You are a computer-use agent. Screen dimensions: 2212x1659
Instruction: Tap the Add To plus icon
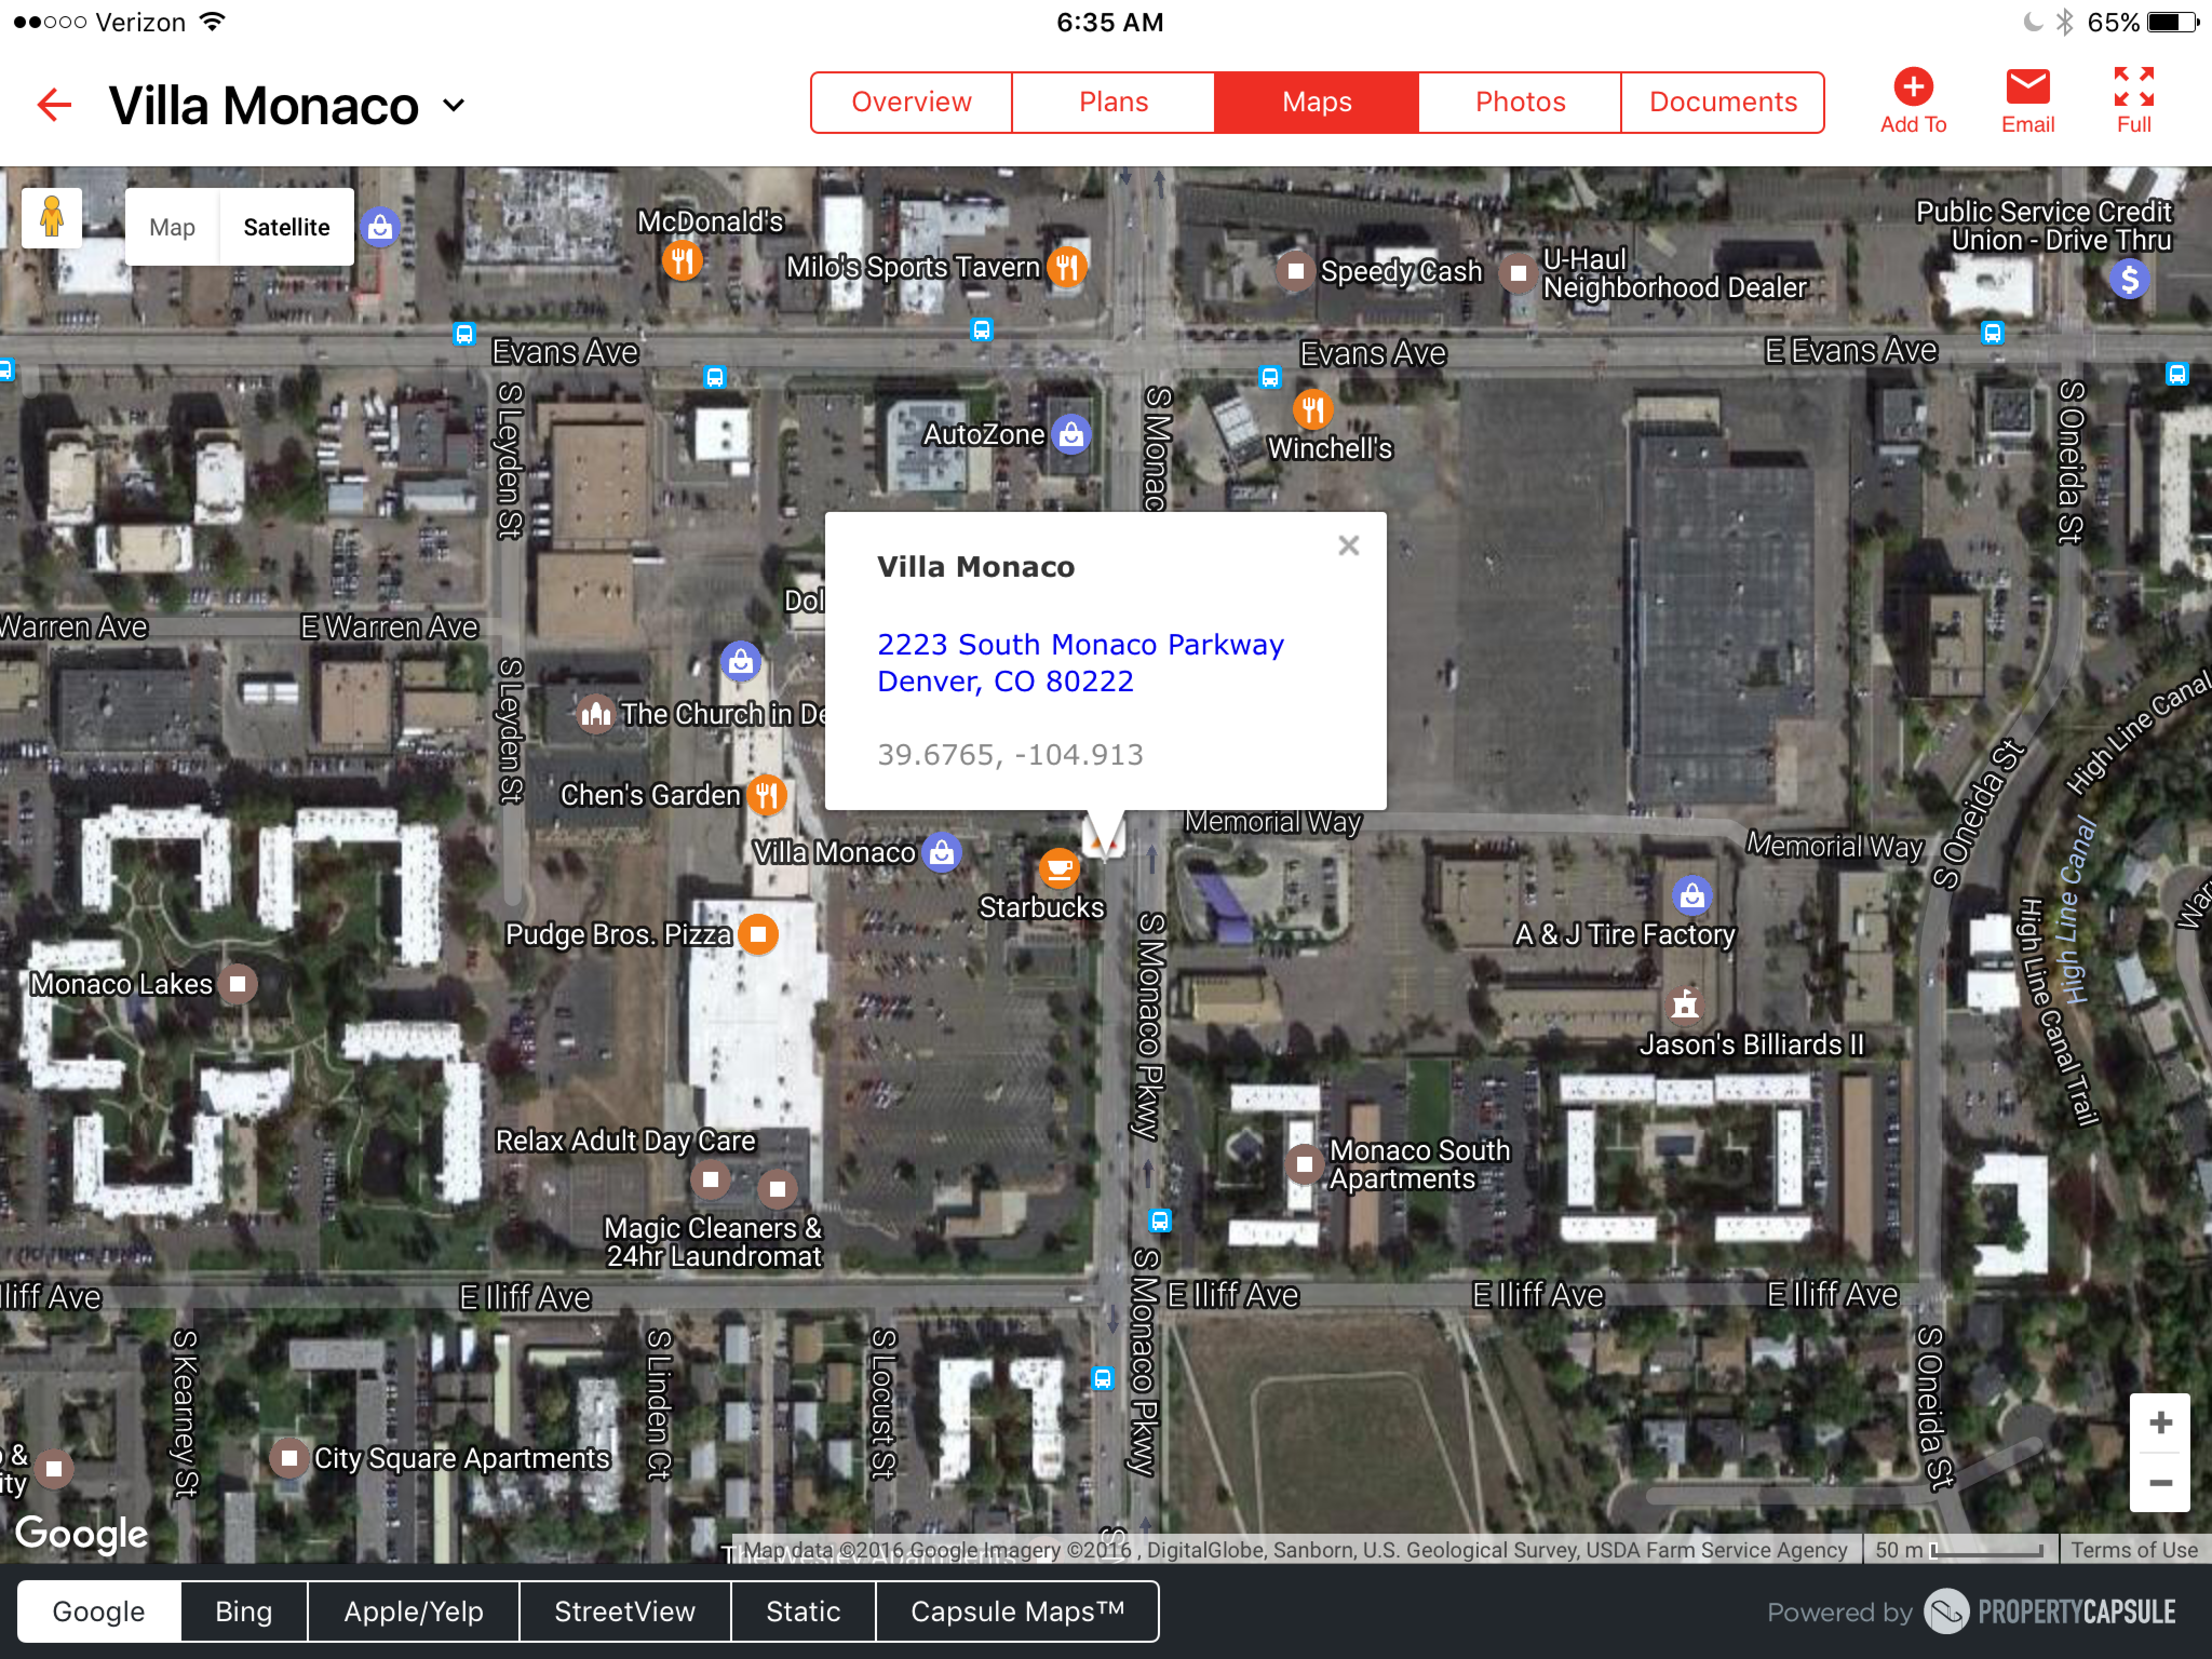coord(1913,87)
